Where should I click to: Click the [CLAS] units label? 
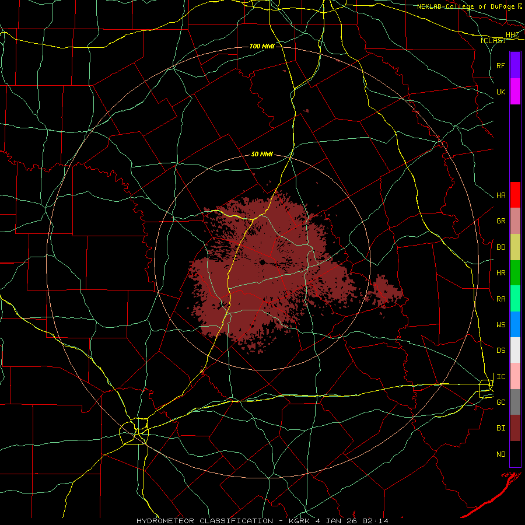493,40
